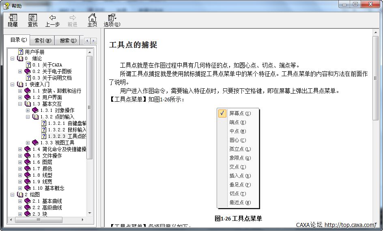Screen dimensions: 383x231
Task: Collapse the 2 绘图 tree node
Action: 12,195
